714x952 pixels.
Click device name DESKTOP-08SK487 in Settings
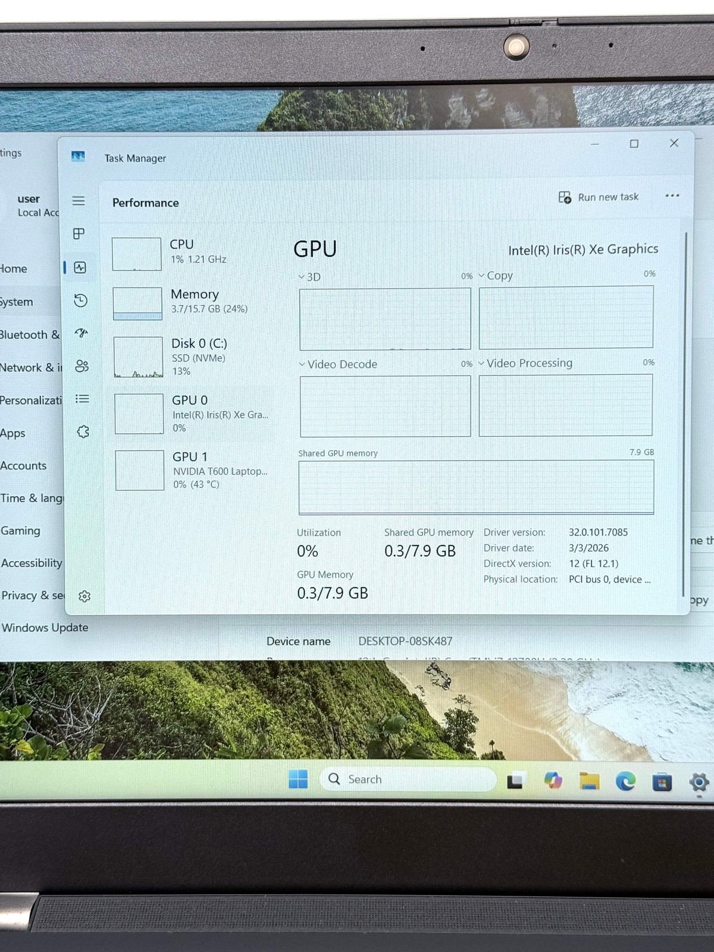click(405, 641)
